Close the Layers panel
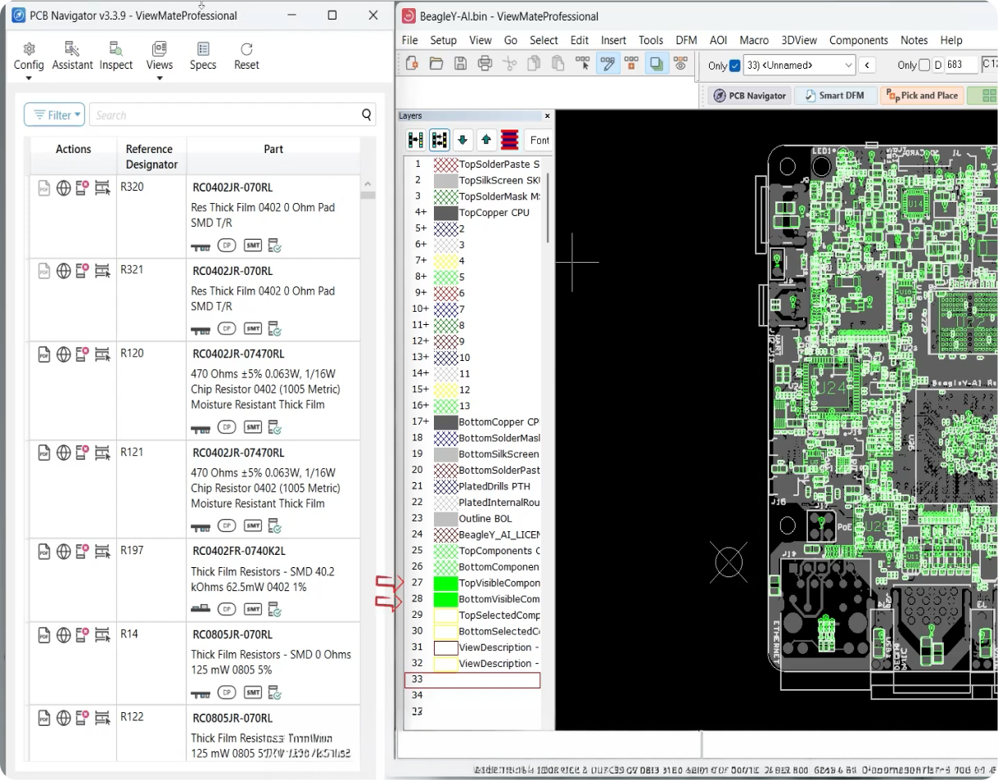This screenshot has height=780, width=998. [547, 116]
